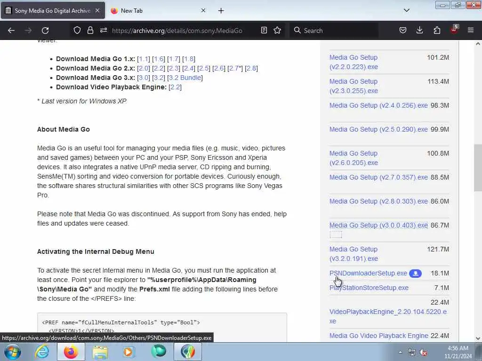Close the New Tab tab
The width and height of the screenshot is (482, 361).
[203, 10]
